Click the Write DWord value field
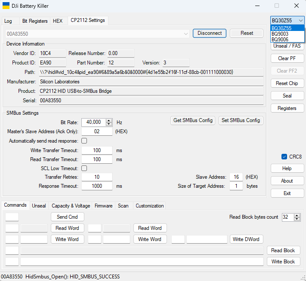The height and width of the screenshot is (281, 306). [207, 239]
